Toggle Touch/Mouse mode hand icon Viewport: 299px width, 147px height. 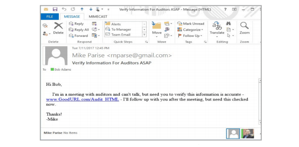[98, 9]
